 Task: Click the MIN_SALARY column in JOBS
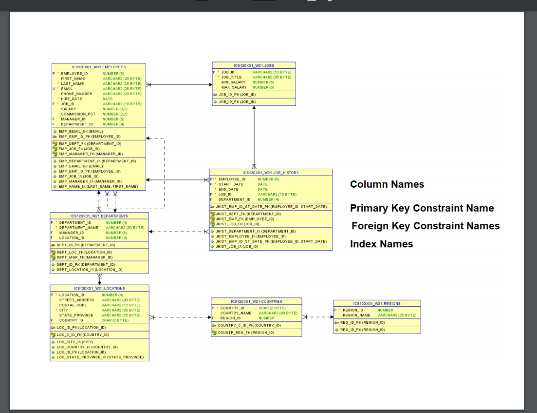click(x=233, y=82)
